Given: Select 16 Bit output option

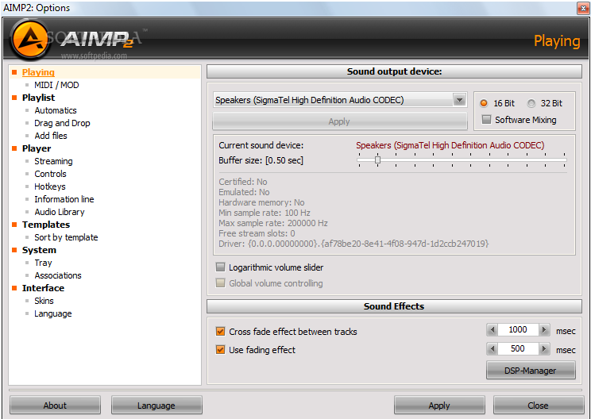Looking at the screenshot, I should (x=484, y=103).
